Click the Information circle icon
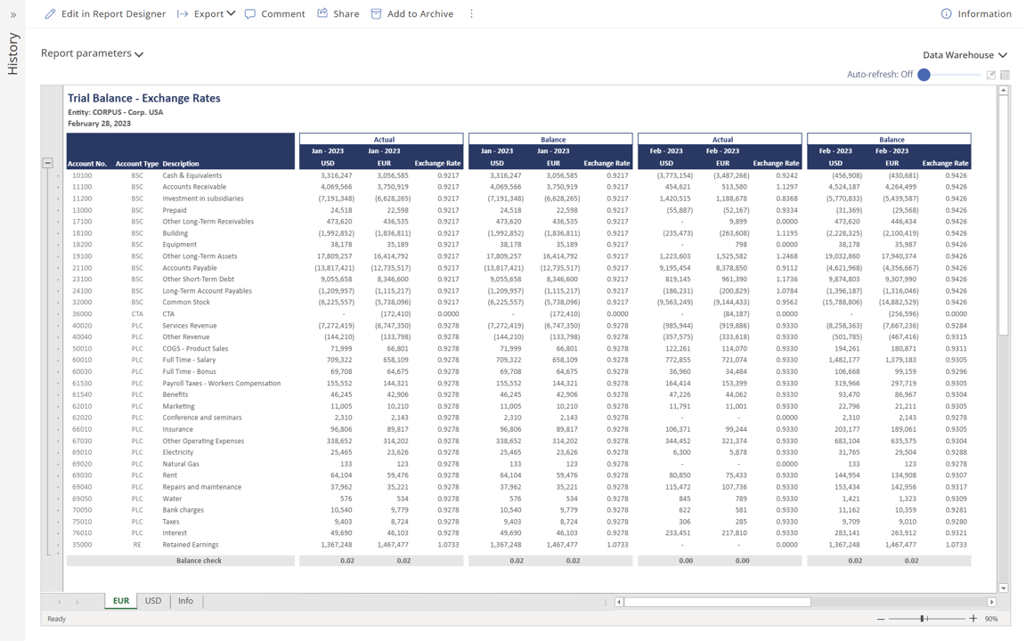Viewport: 1026px width, 641px height. [x=946, y=14]
